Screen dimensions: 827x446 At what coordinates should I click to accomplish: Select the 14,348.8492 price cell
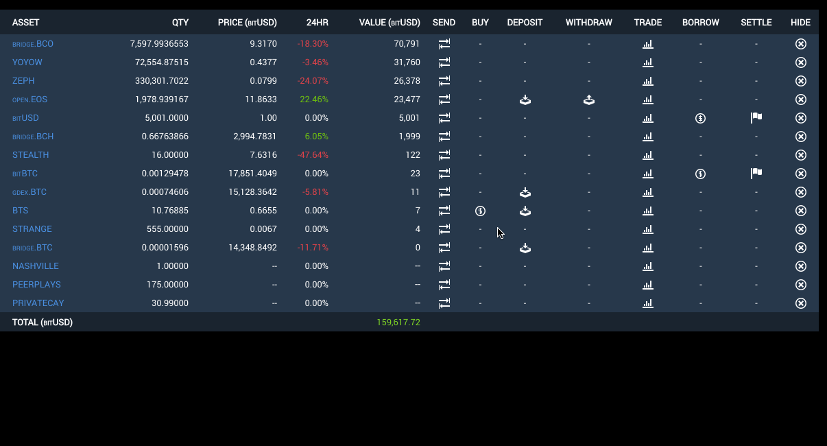point(252,248)
